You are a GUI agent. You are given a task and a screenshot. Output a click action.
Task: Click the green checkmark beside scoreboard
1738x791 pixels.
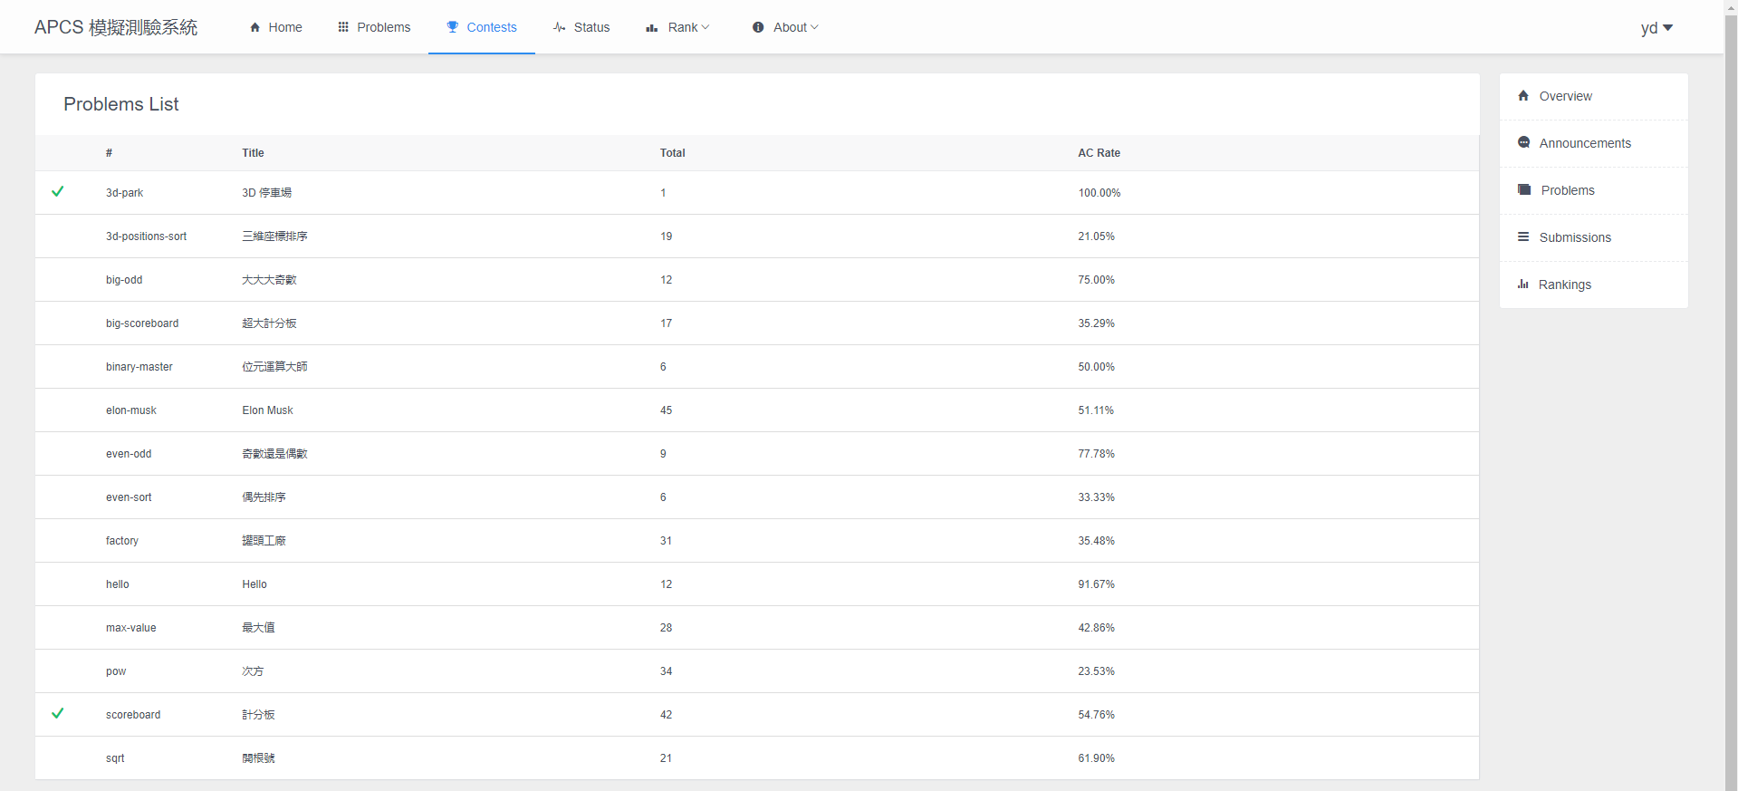58,713
